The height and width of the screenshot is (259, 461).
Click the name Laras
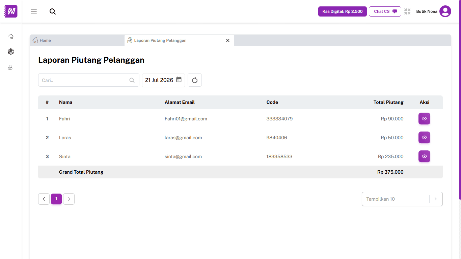coord(65,138)
